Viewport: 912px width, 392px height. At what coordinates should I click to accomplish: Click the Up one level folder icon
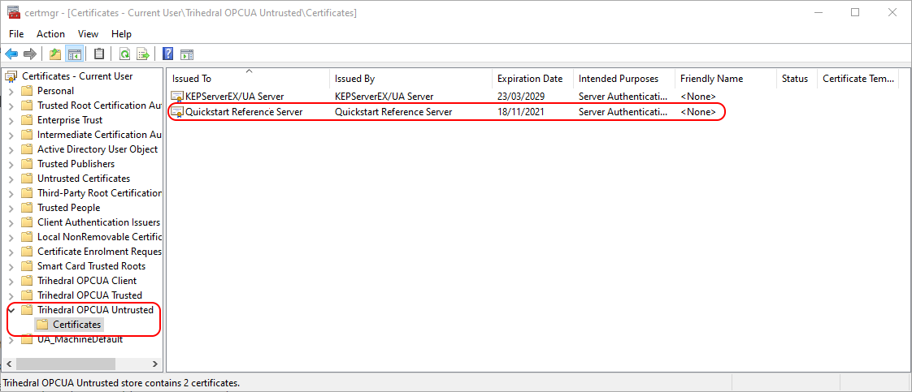point(54,54)
